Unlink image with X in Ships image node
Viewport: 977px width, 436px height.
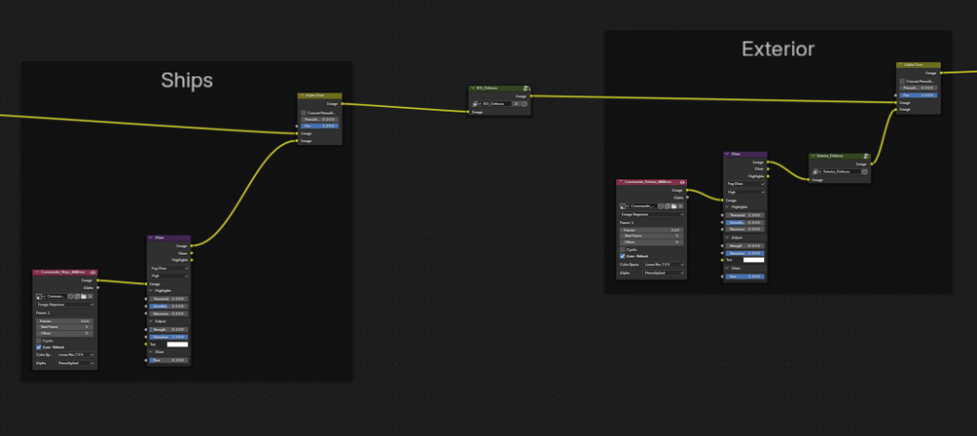[x=92, y=297]
